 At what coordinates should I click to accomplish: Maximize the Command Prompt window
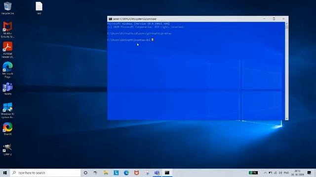274,19
